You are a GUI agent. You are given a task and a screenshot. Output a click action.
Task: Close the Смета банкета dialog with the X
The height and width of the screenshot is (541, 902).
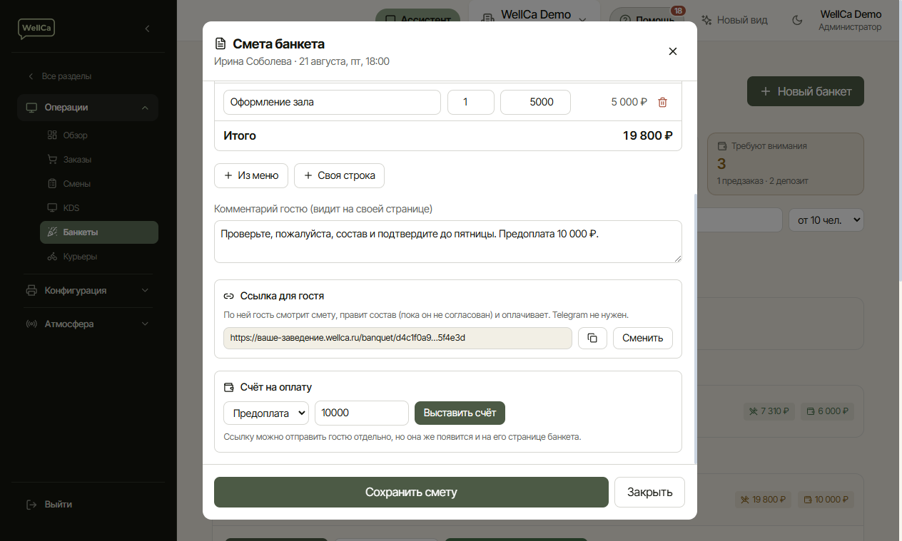point(672,51)
